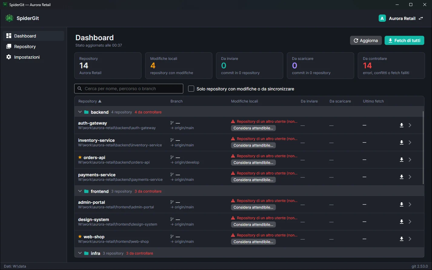Click the search field Cerca per nome
Screen dimensions: 432x270
[x=129, y=89]
